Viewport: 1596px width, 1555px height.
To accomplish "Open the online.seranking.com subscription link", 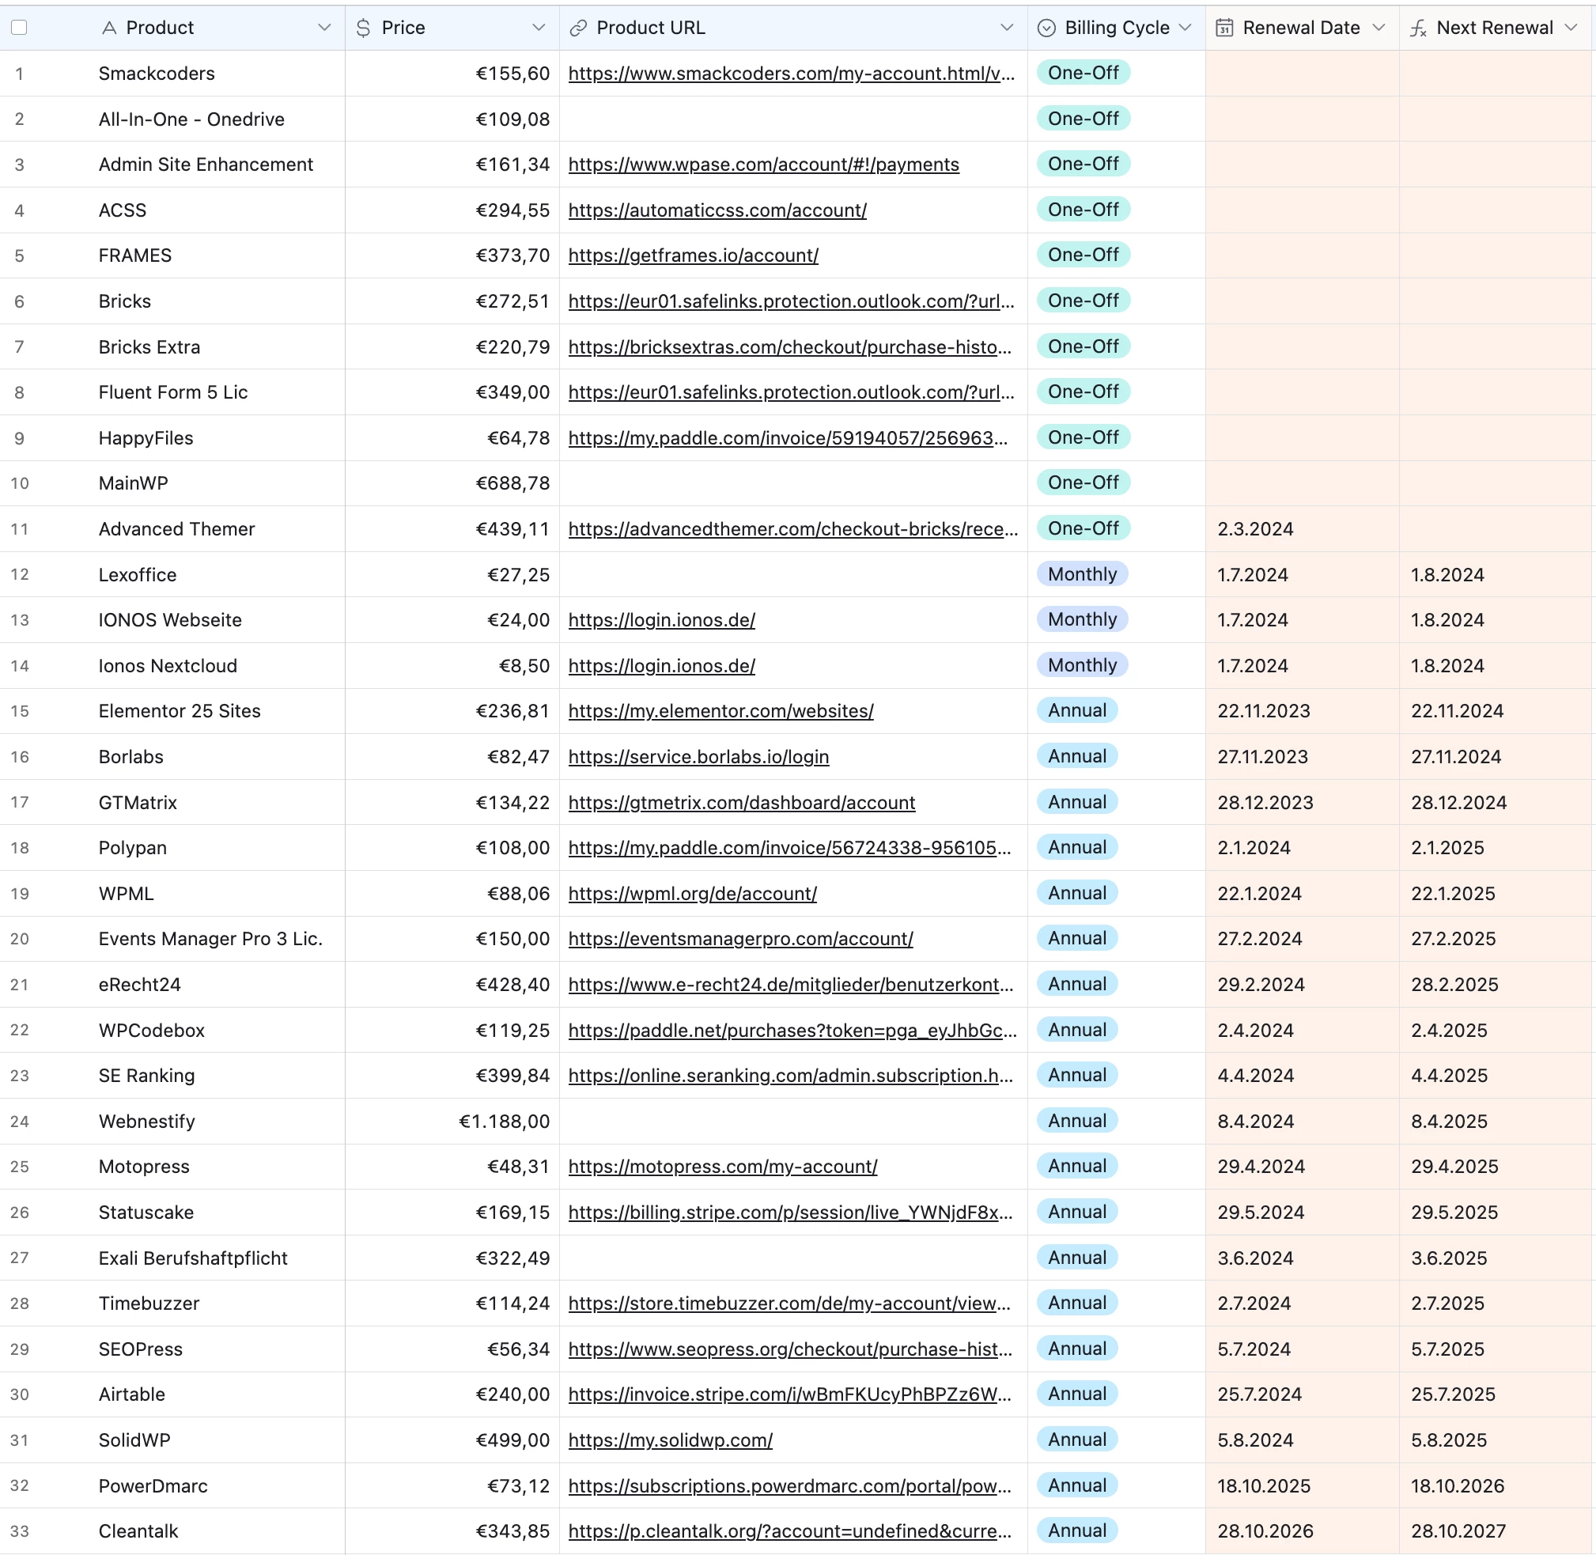I will coord(791,1076).
